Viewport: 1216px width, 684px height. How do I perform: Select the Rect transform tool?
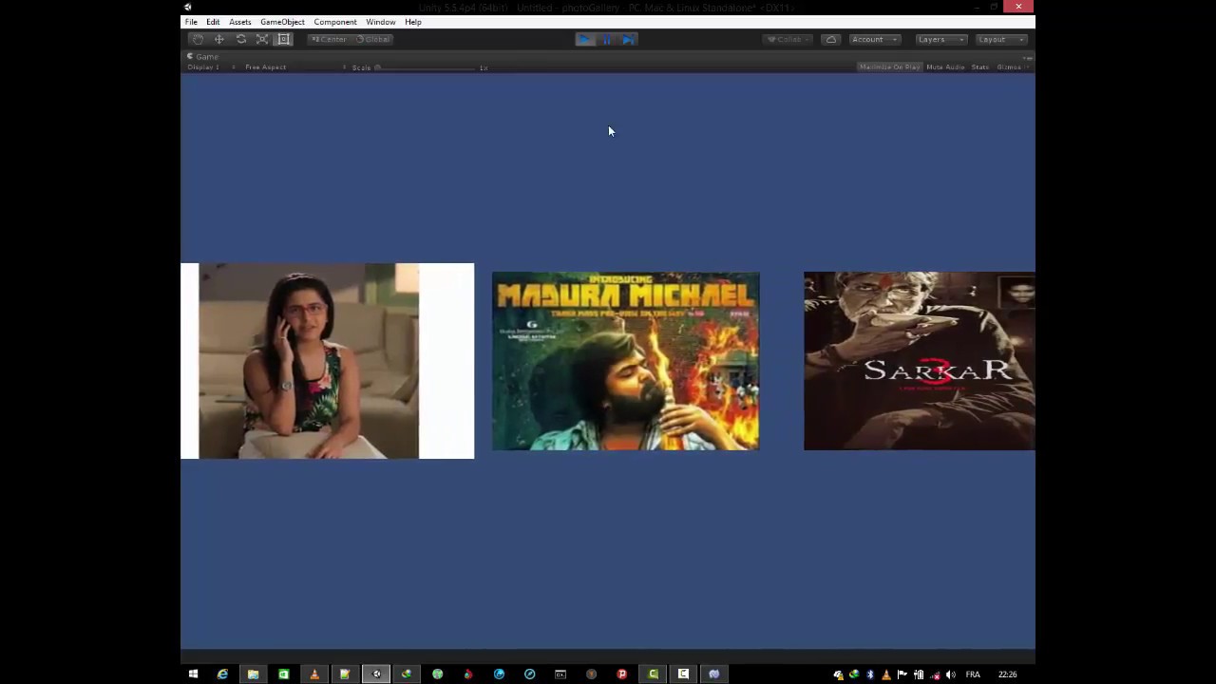[284, 39]
